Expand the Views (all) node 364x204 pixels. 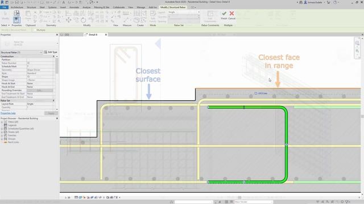click(x=2, y=122)
